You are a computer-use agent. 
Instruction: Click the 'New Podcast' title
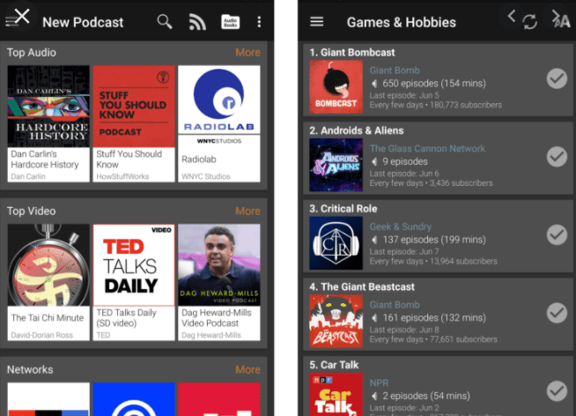coord(83,22)
